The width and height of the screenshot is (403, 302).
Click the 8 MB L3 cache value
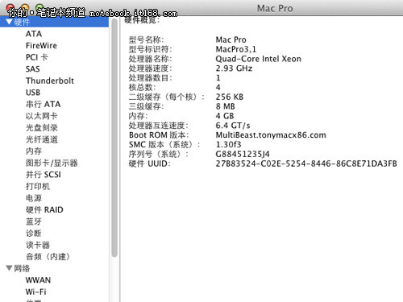(x=226, y=106)
